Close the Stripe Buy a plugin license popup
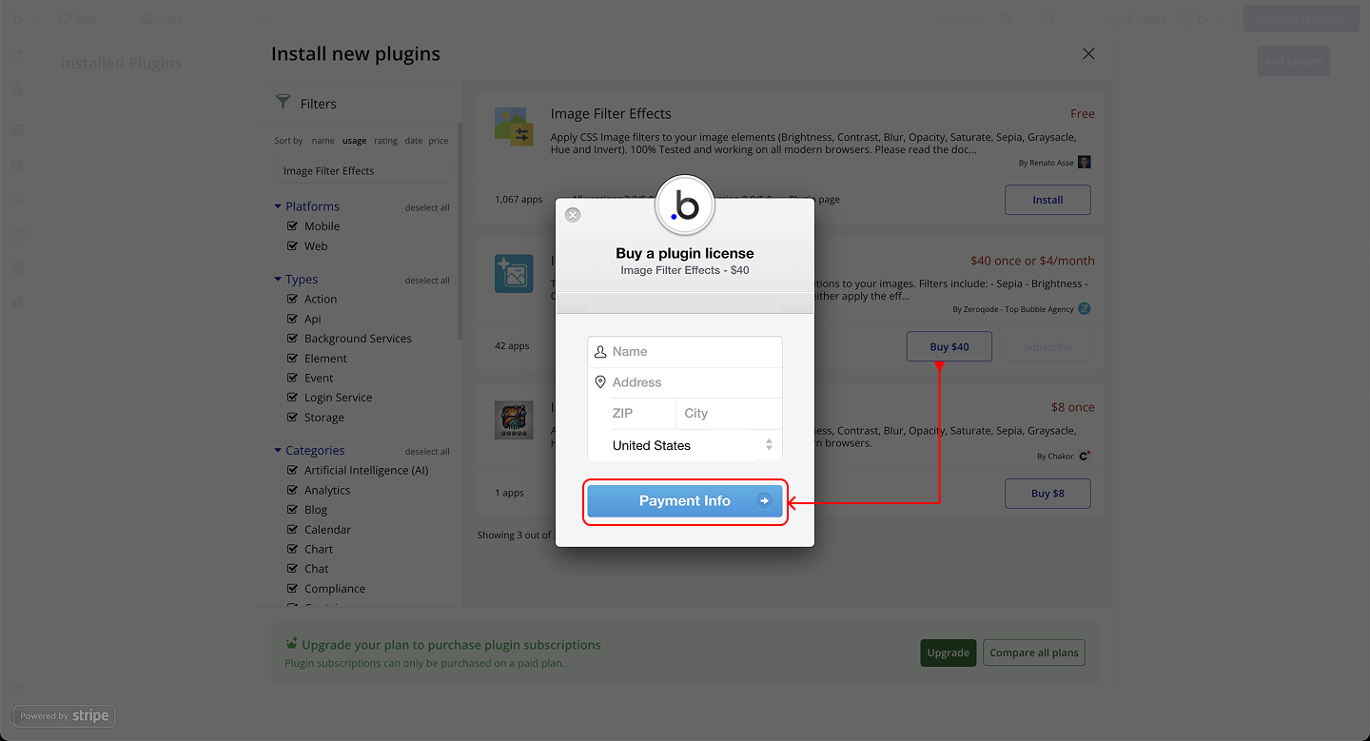 pyautogui.click(x=573, y=215)
